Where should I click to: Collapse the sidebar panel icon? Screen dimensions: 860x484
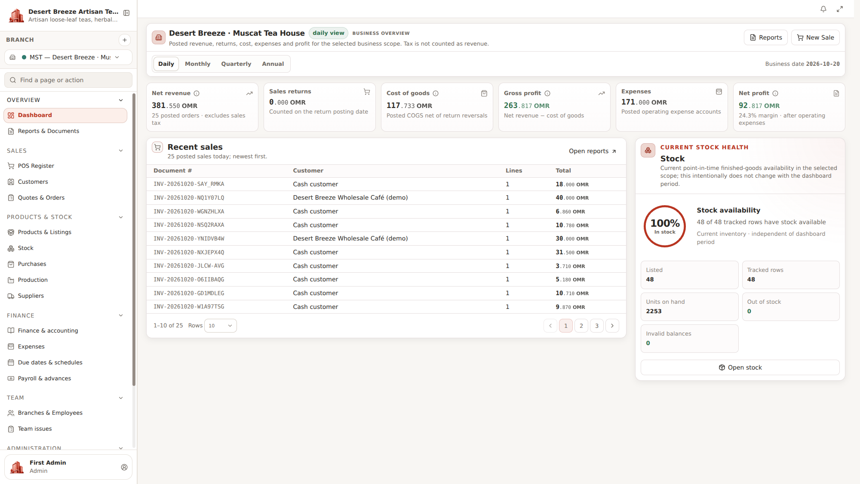coord(126,13)
